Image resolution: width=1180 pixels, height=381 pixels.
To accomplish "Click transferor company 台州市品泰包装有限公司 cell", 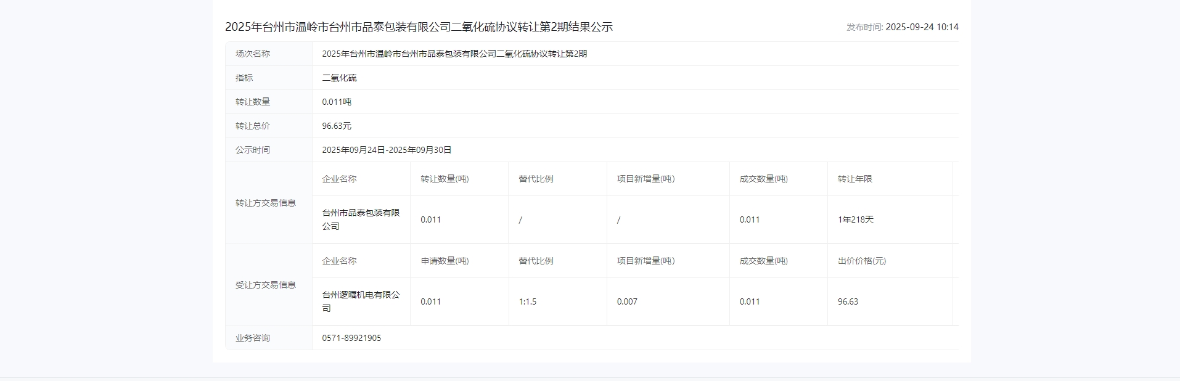I will [361, 219].
